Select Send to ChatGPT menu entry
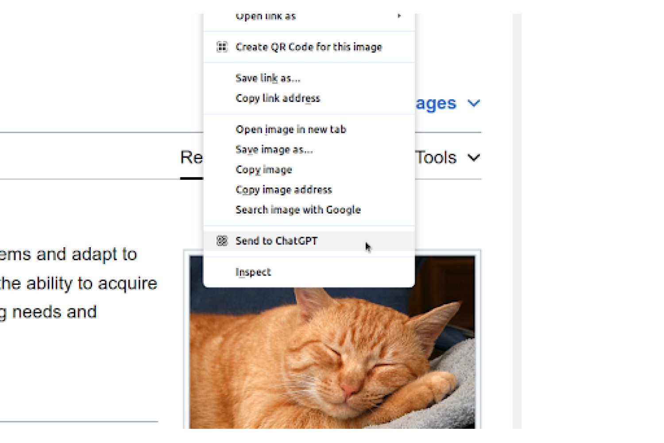Viewport: 664px width, 443px height. (309, 241)
